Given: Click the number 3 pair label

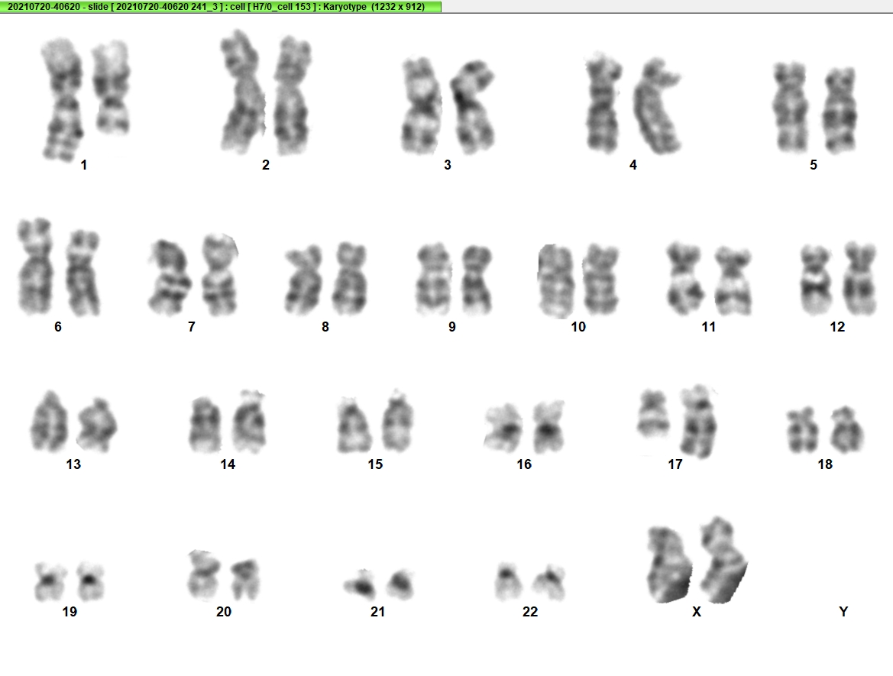Looking at the screenshot, I should (448, 165).
